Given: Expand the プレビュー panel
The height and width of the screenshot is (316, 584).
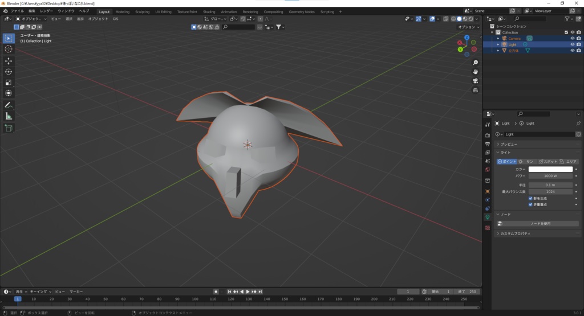Looking at the screenshot, I should [x=509, y=144].
